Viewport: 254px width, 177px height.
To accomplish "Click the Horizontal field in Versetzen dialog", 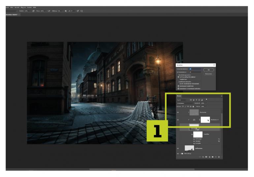I will pyautogui.click(x=195, y=69).
